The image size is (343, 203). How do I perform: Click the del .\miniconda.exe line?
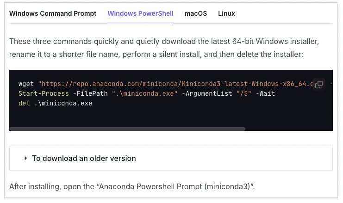(55, 103)
